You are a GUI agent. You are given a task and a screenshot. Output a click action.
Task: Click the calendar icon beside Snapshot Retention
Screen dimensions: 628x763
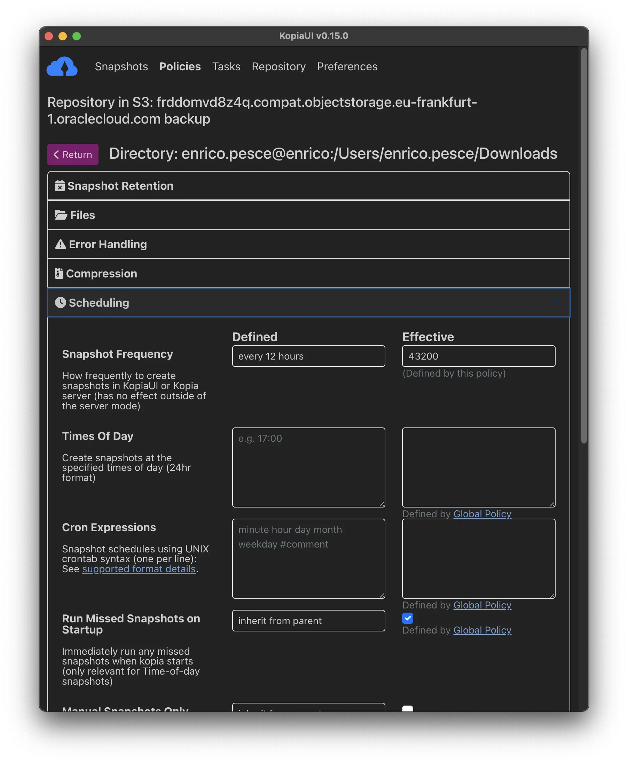click(x=60, y=186)
